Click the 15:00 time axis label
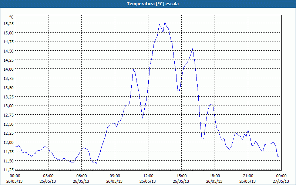The width and height of the screenshot is (296, 185). [181, 176]
